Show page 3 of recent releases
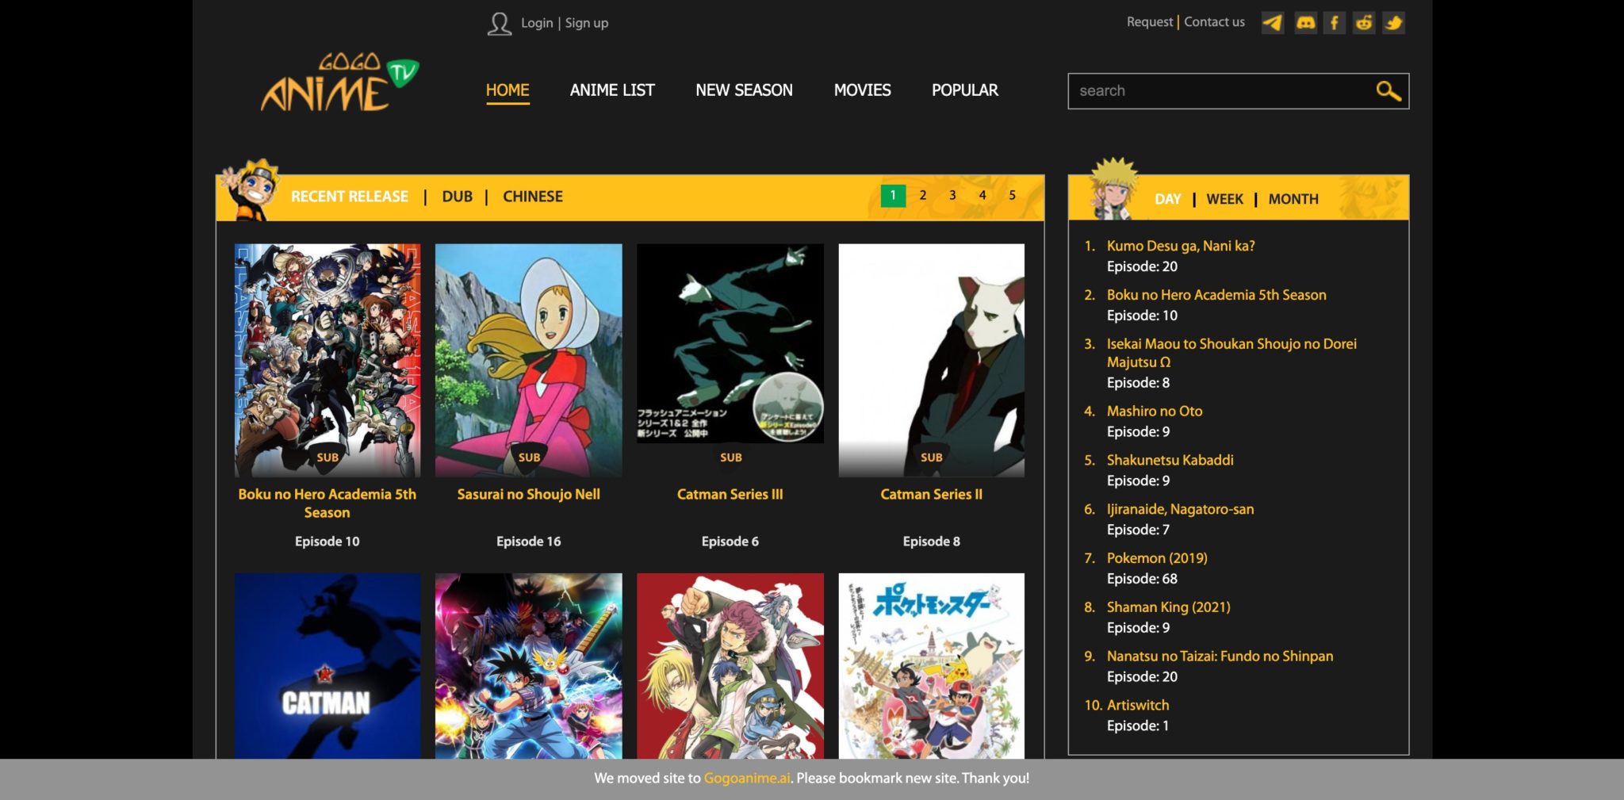 click(x=952, y=193)
